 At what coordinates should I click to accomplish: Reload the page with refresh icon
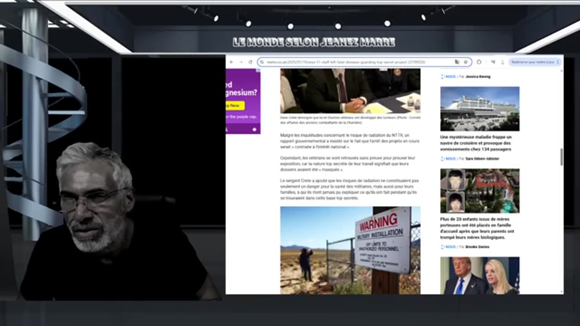pos(250,62)
